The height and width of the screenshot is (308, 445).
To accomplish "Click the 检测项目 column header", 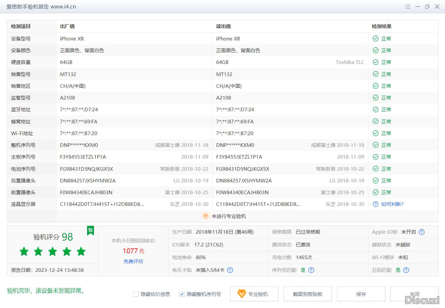I will point(21,26).
